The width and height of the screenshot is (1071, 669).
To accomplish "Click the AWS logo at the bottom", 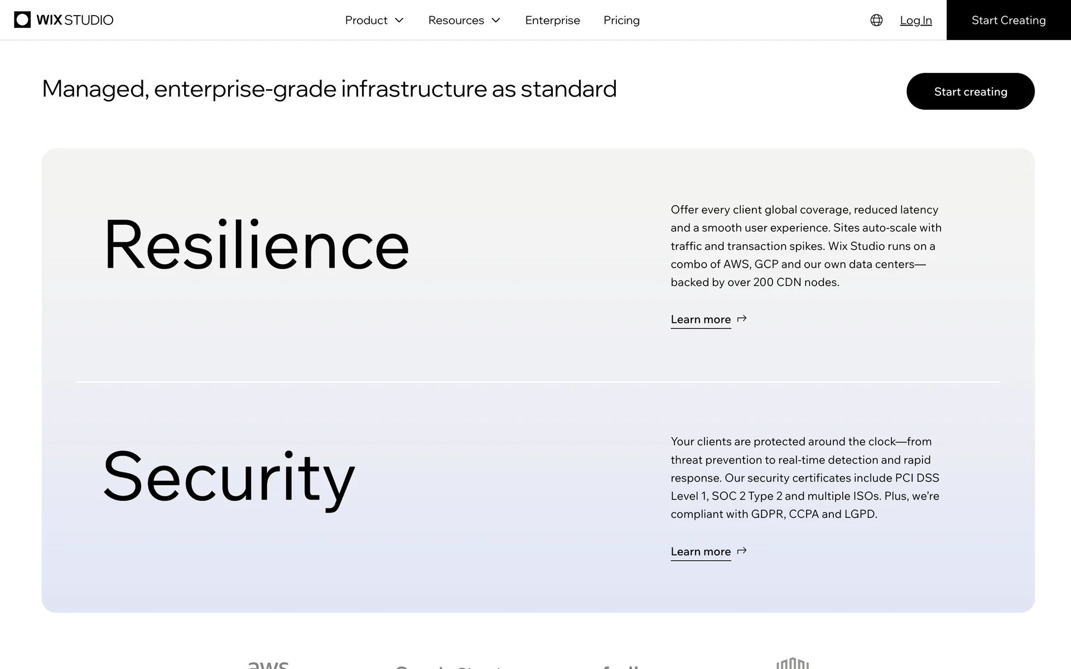I will pos(268,665).
